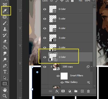
Task: Click the delete layer trash icon
Action: 88,91
